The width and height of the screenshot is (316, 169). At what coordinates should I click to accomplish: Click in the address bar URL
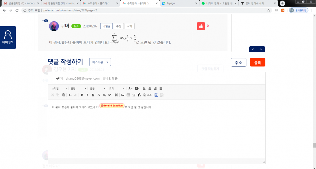[x=70, y=10]
